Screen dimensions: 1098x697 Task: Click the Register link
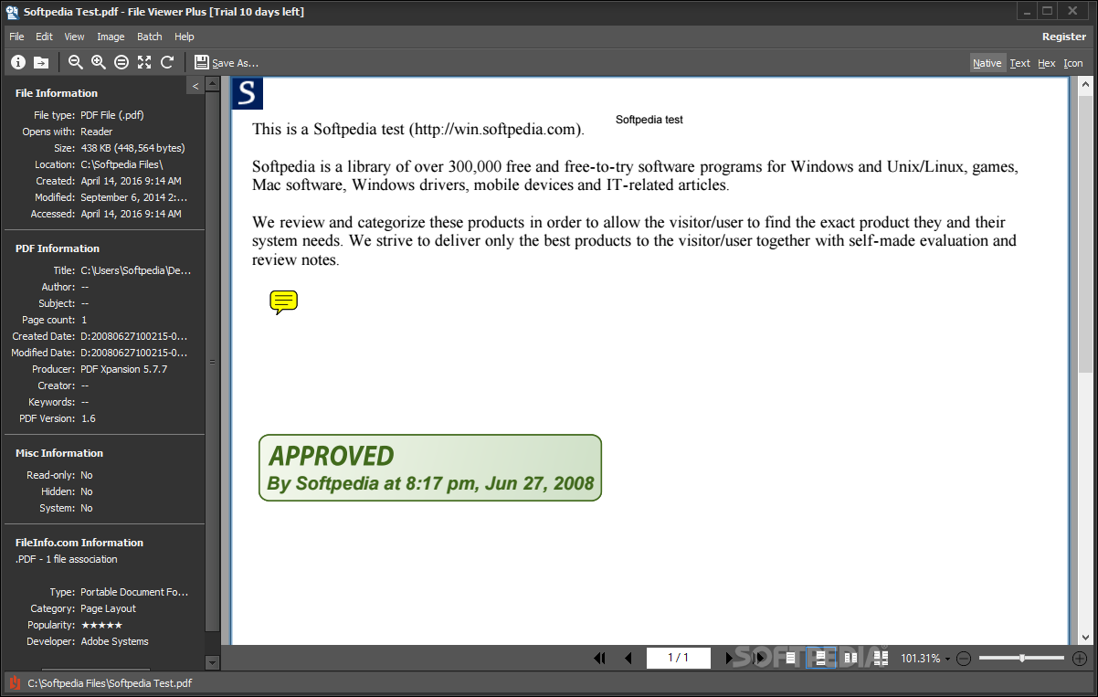pyautogui.click(x=1064, y=37)
